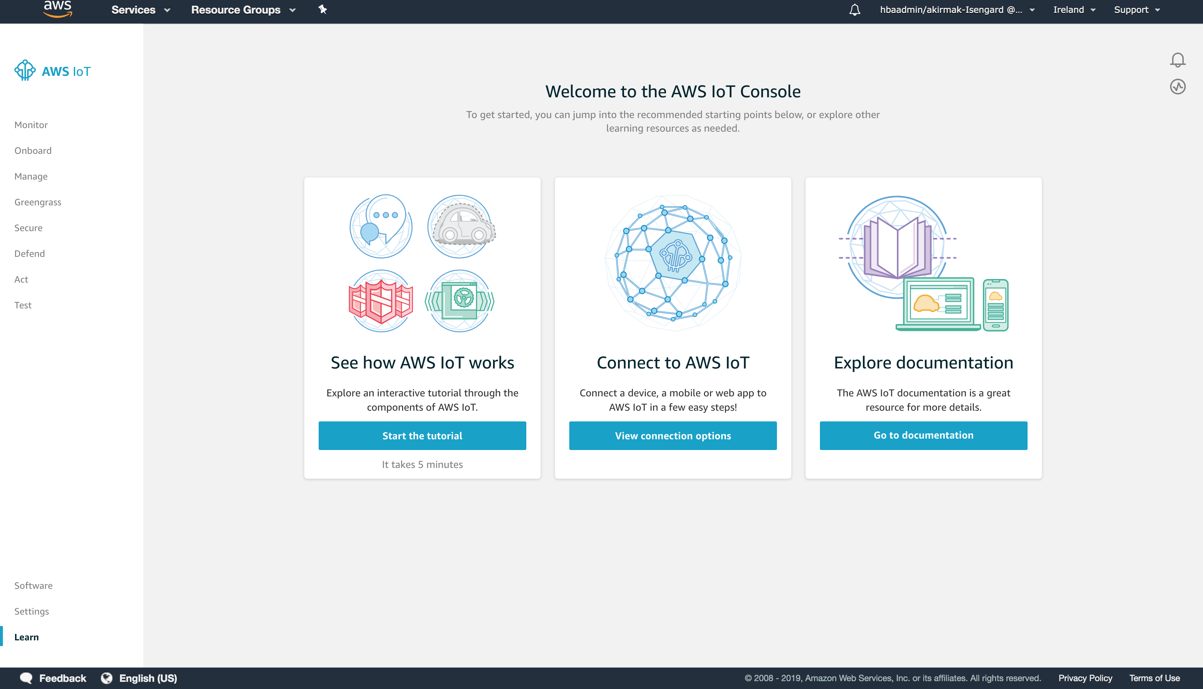The width and height of the screenshot is (1203, 689).
Task: Click the chat bubble tutorial illustration
Action: 381,226
